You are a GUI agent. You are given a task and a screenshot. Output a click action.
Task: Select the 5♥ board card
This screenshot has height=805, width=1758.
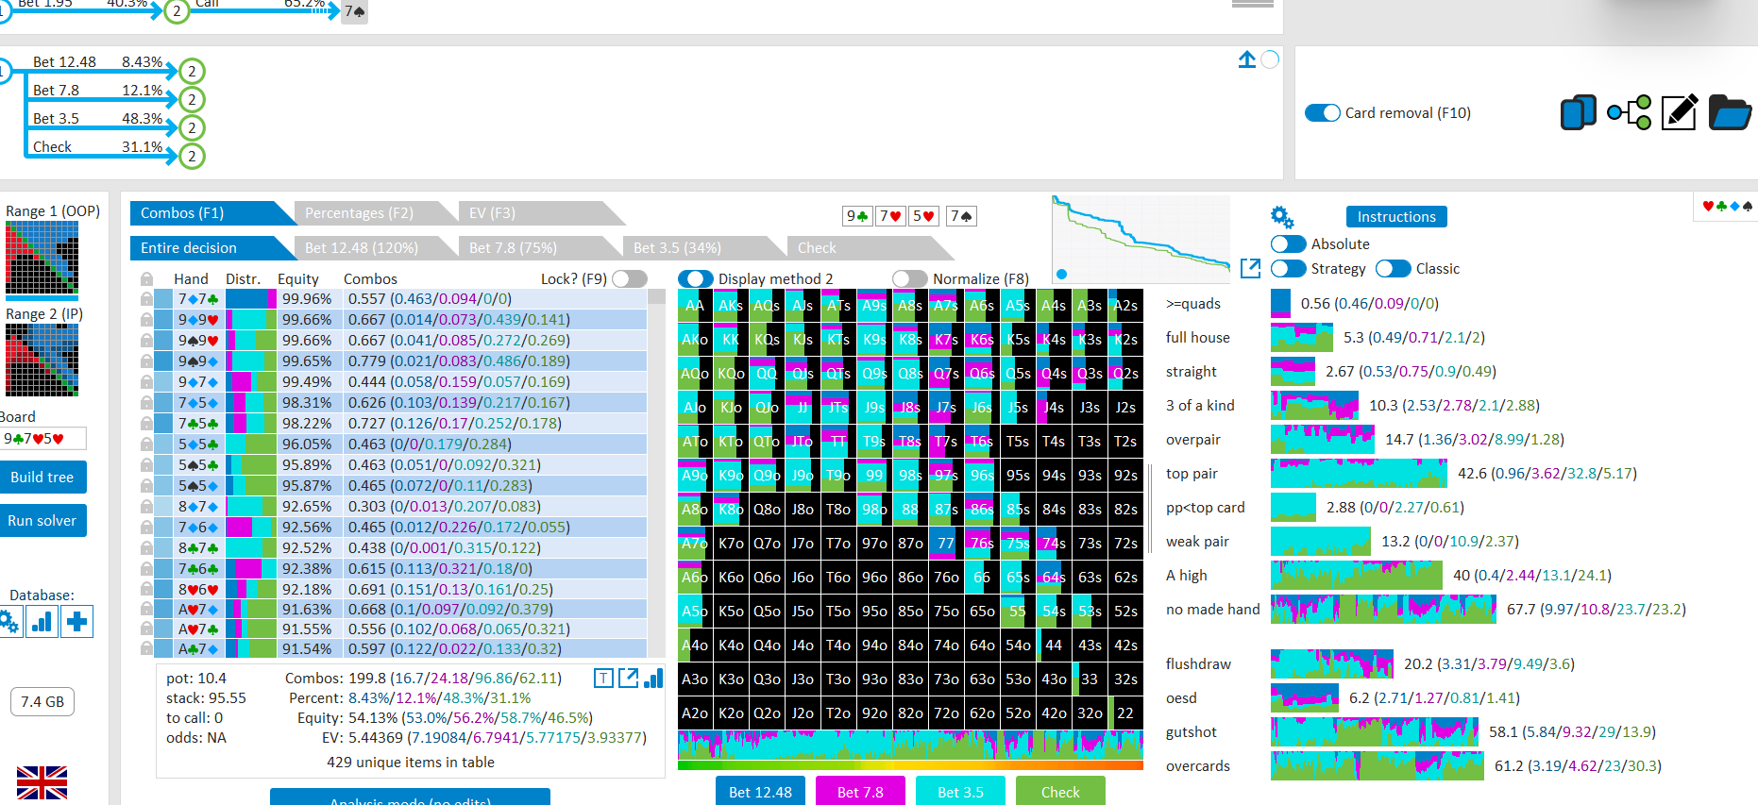coord(923,216)
